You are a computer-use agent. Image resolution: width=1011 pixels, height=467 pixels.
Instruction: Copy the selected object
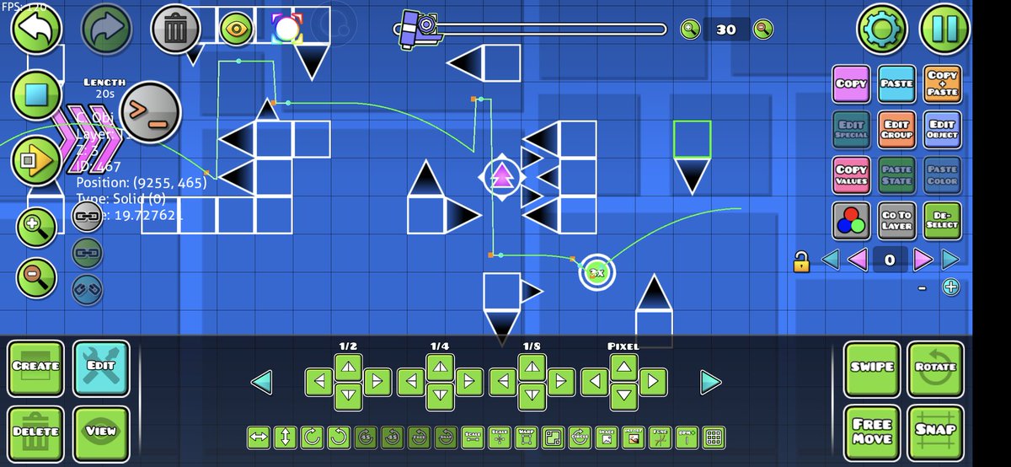pyautogui.click(x=852, y=83)
